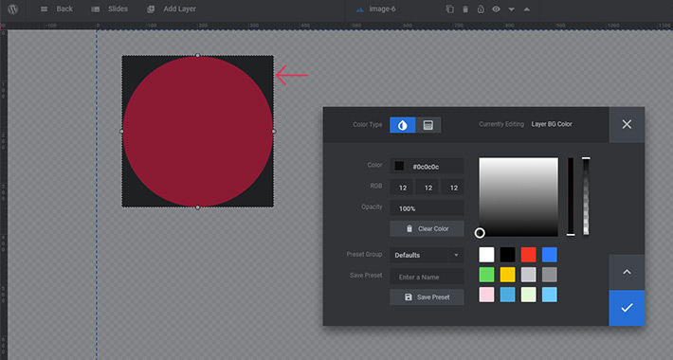The image size is (673, 360).
Task: Click the Clear Color button
Action: click(427, 228)
